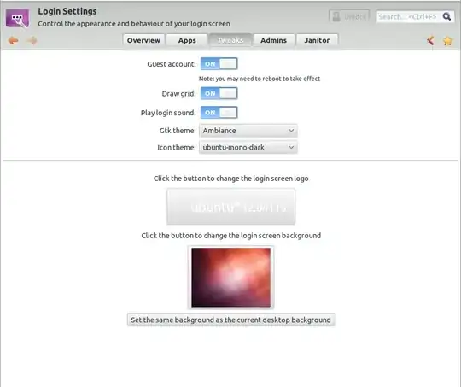Click the login screen logo button
The width and height of the screenshot is (461, 387).
click(x=231, y=206)
